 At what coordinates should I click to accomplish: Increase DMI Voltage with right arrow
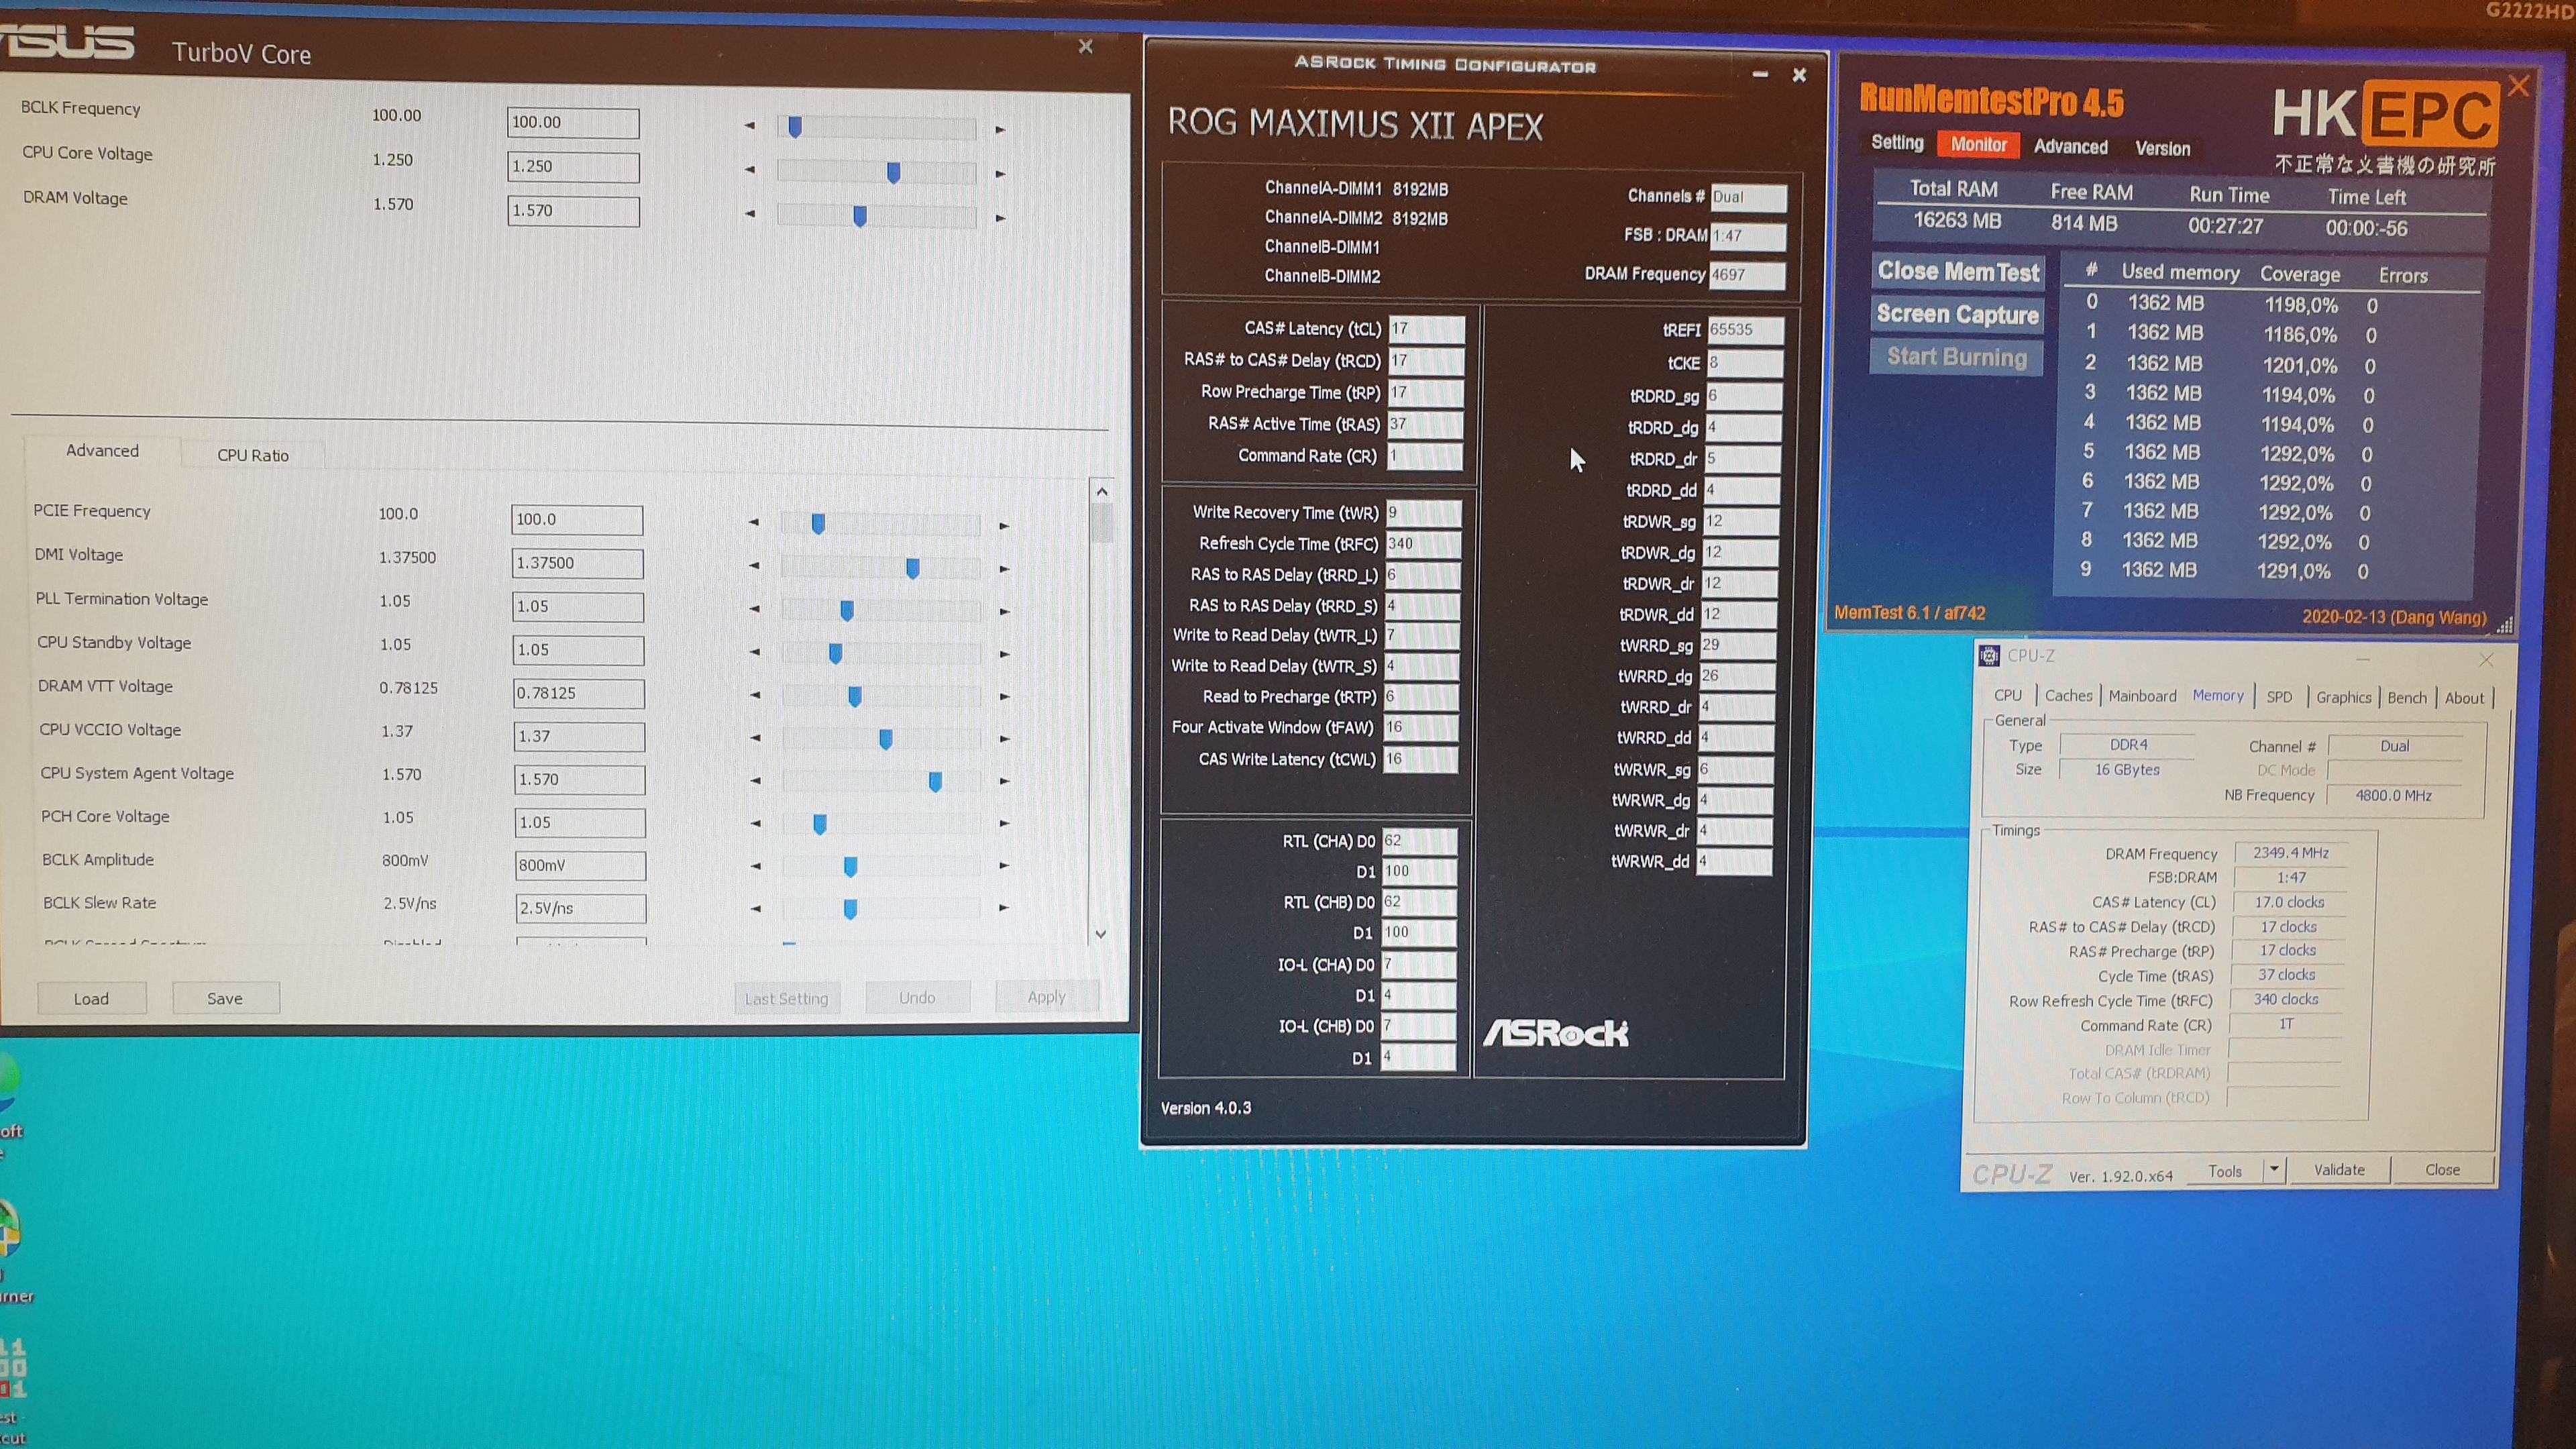tap(1004, 569)
